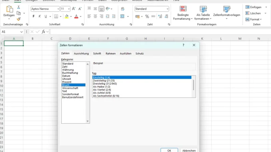Open the Zahl group dialog launcher
The height and width of the screenshot is (152, 271).
tap(169, 24)
